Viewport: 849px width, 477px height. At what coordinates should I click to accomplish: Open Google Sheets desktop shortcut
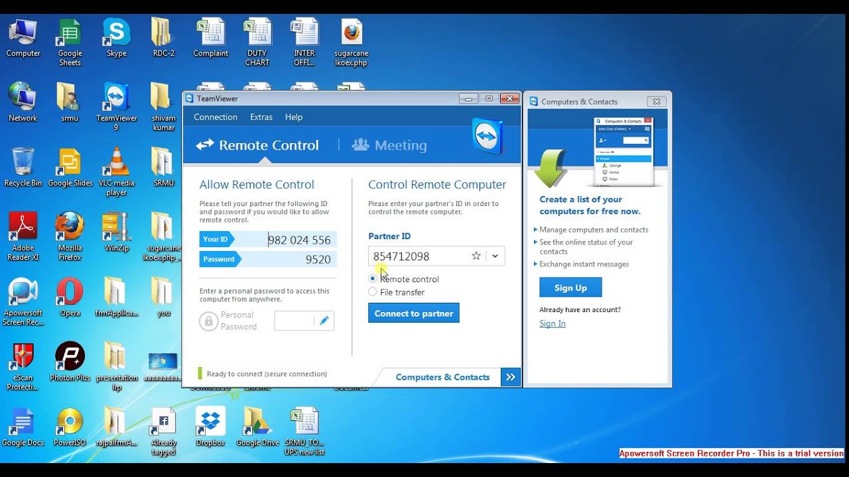(70, 42)
